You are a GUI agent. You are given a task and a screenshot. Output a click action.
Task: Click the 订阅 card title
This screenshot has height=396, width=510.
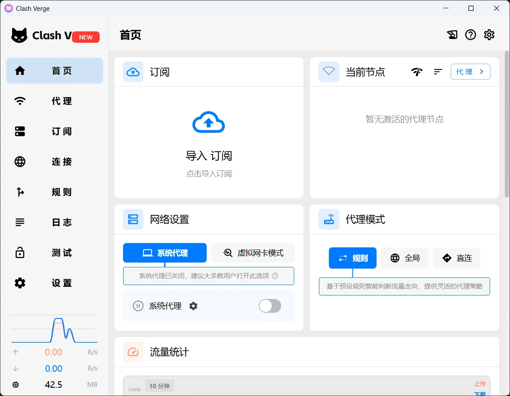[x=159, y=72]
